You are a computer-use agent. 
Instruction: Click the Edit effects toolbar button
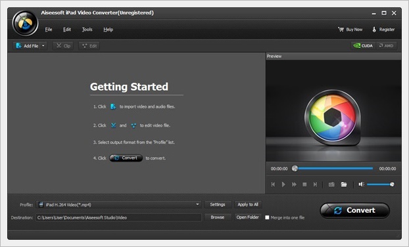pyautogui.click(x=89, y=46)
